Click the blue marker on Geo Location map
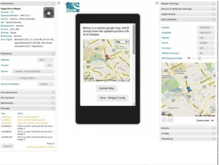Screen dimensions: 219x165 (188, 89)
